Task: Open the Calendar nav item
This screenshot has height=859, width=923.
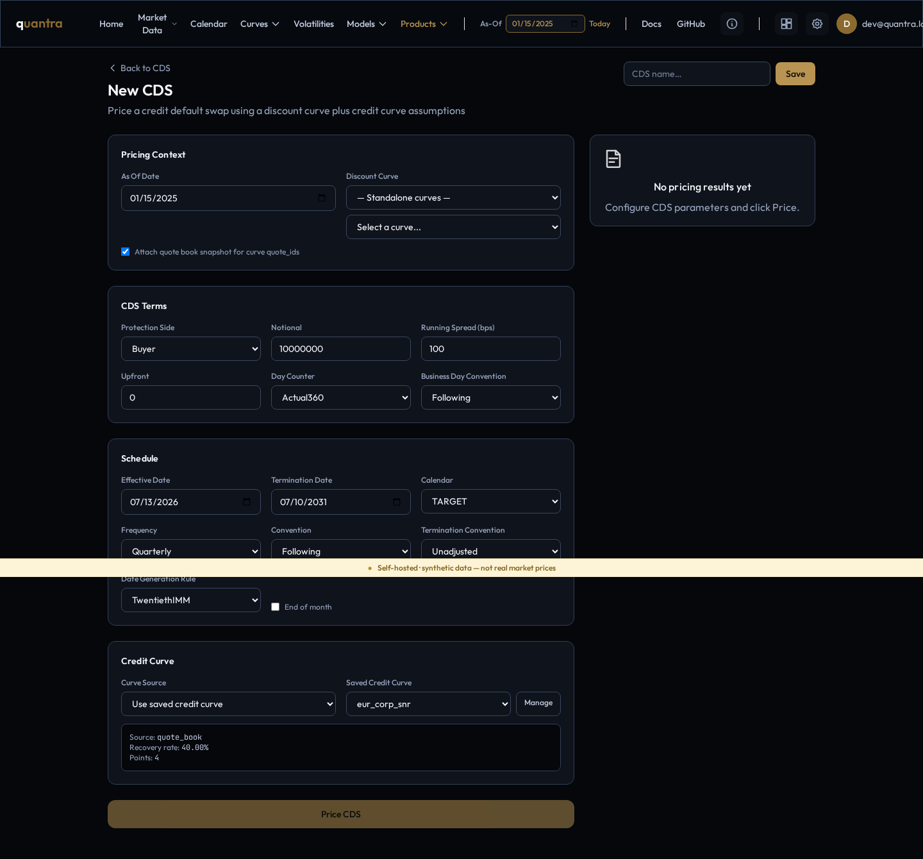Action: pos(209,24)
